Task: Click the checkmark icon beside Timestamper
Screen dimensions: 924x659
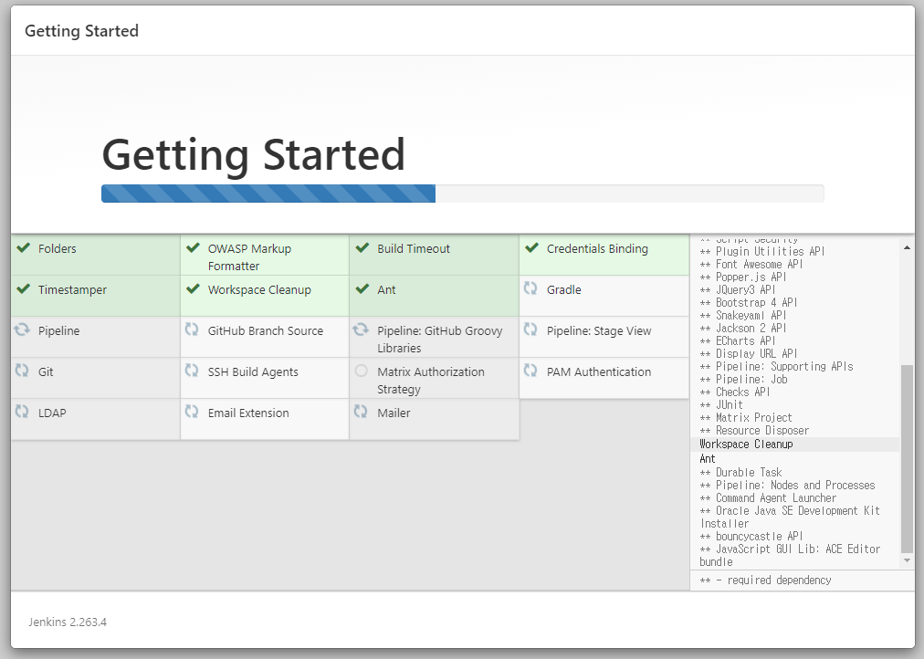Action: pos(23,289)
